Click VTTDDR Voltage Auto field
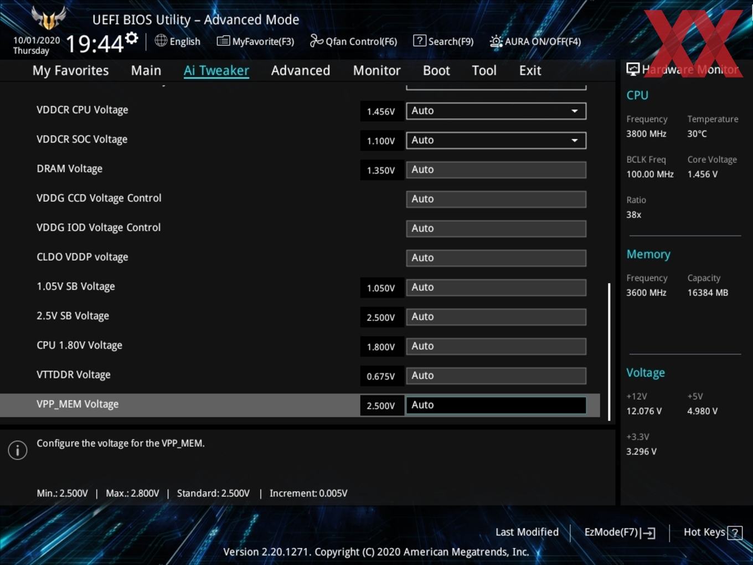The width and height of the screenshot is (753, 565). tap(496, 375)
